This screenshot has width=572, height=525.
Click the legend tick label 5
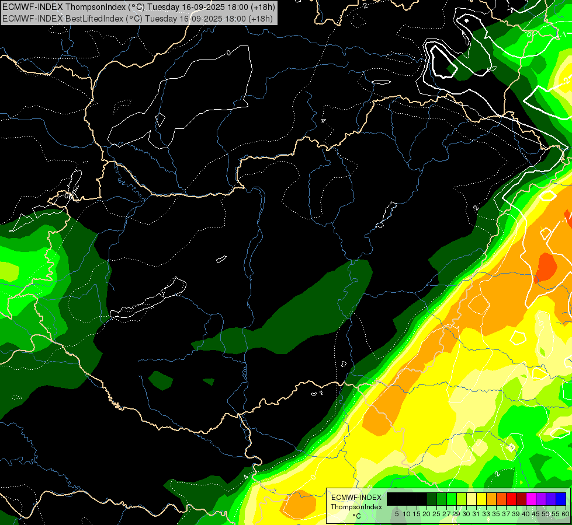[397, 514]
